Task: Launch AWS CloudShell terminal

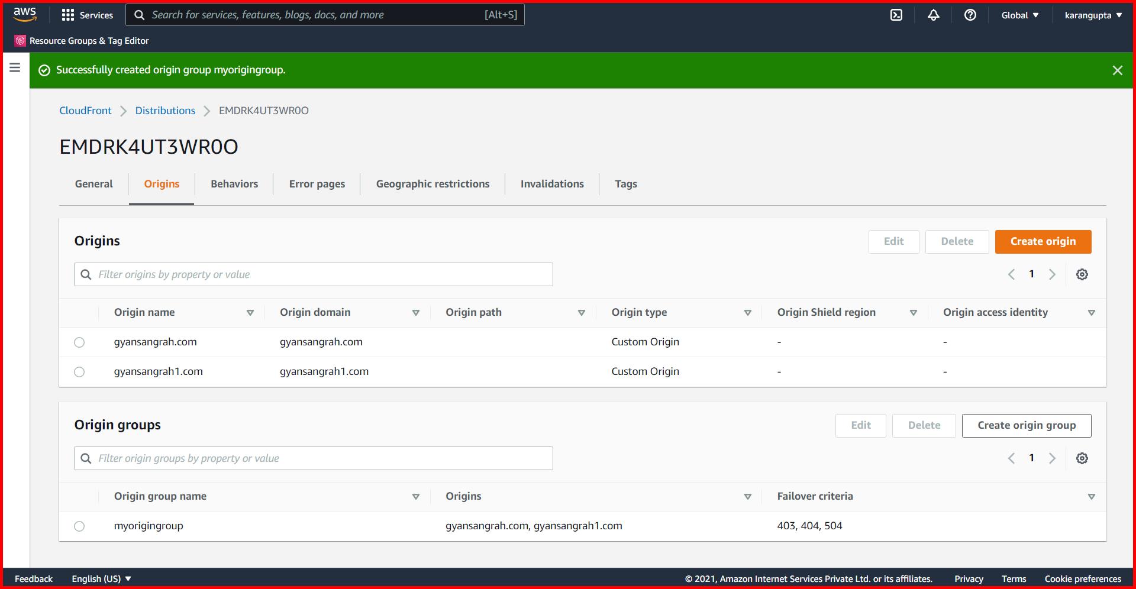Action: [x=897, y=15]
